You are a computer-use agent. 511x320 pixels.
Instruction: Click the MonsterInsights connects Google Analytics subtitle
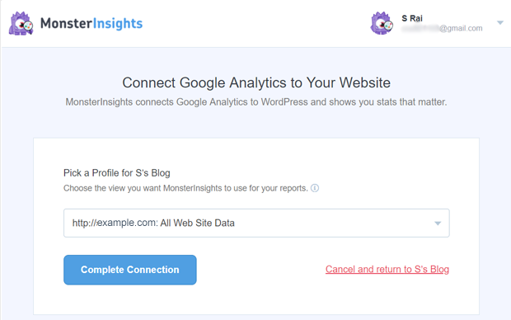pos(256,102)
